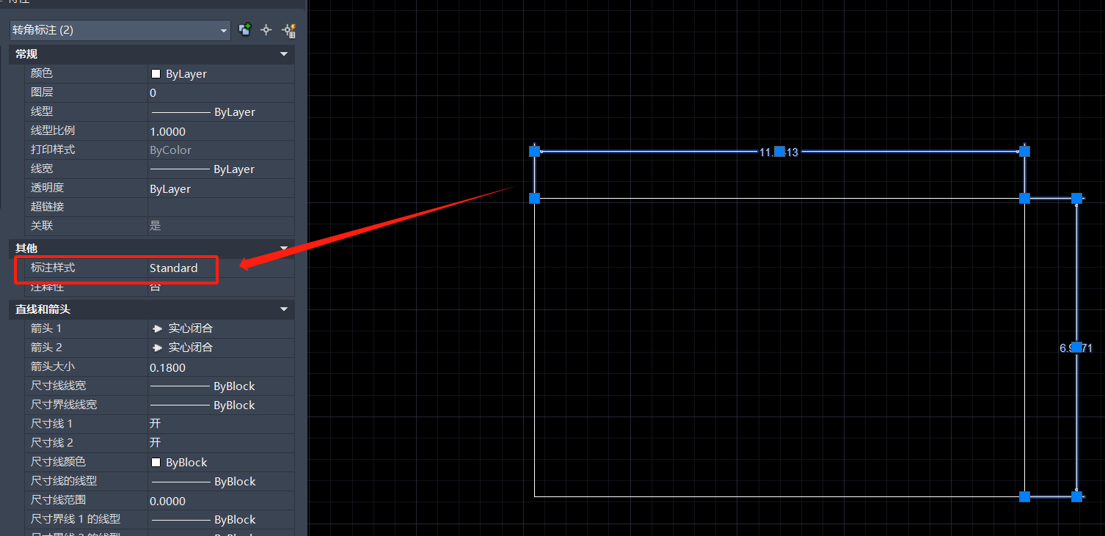Click the 尺寸线颜色 ByBlock color swatch
The image size is (1105, 536).
click(x=156, y=463)
